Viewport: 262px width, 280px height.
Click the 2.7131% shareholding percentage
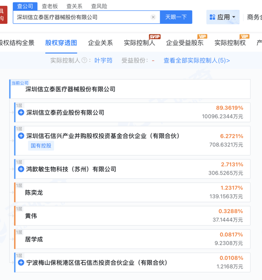point(232,164)
